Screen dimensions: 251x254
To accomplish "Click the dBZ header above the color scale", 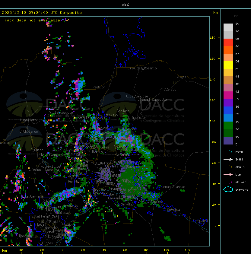I will tap(235, 16).
